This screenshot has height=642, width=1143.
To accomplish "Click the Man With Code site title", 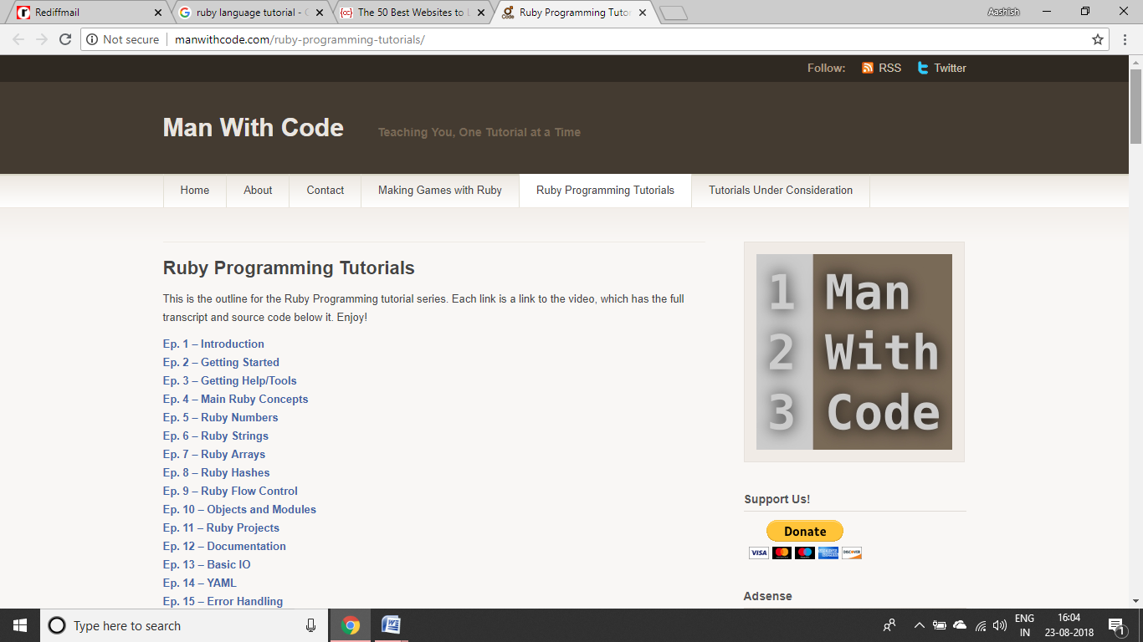I will 254,127.
